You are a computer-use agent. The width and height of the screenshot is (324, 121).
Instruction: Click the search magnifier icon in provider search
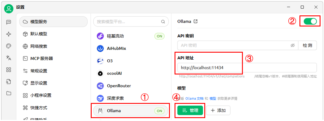163,22
